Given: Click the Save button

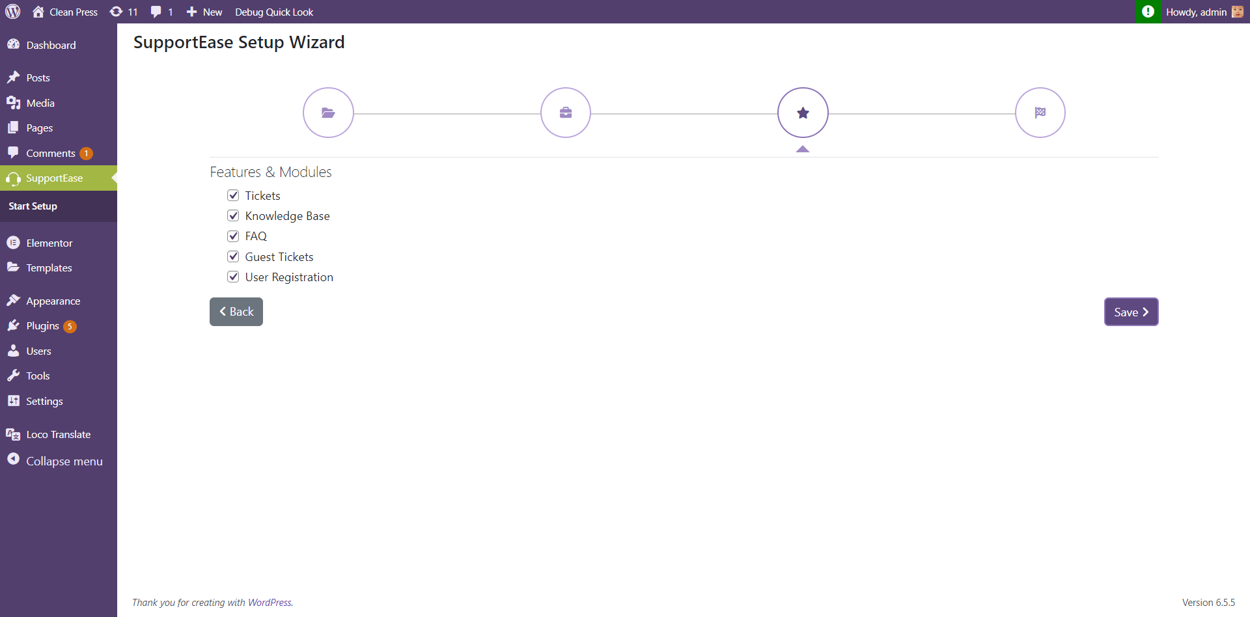Looking at the screenshot, I should [1131, 312].
